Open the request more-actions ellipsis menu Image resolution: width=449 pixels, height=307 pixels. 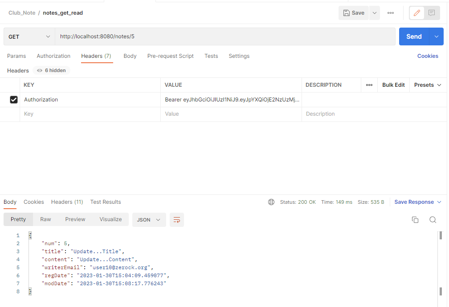point(391,13)
